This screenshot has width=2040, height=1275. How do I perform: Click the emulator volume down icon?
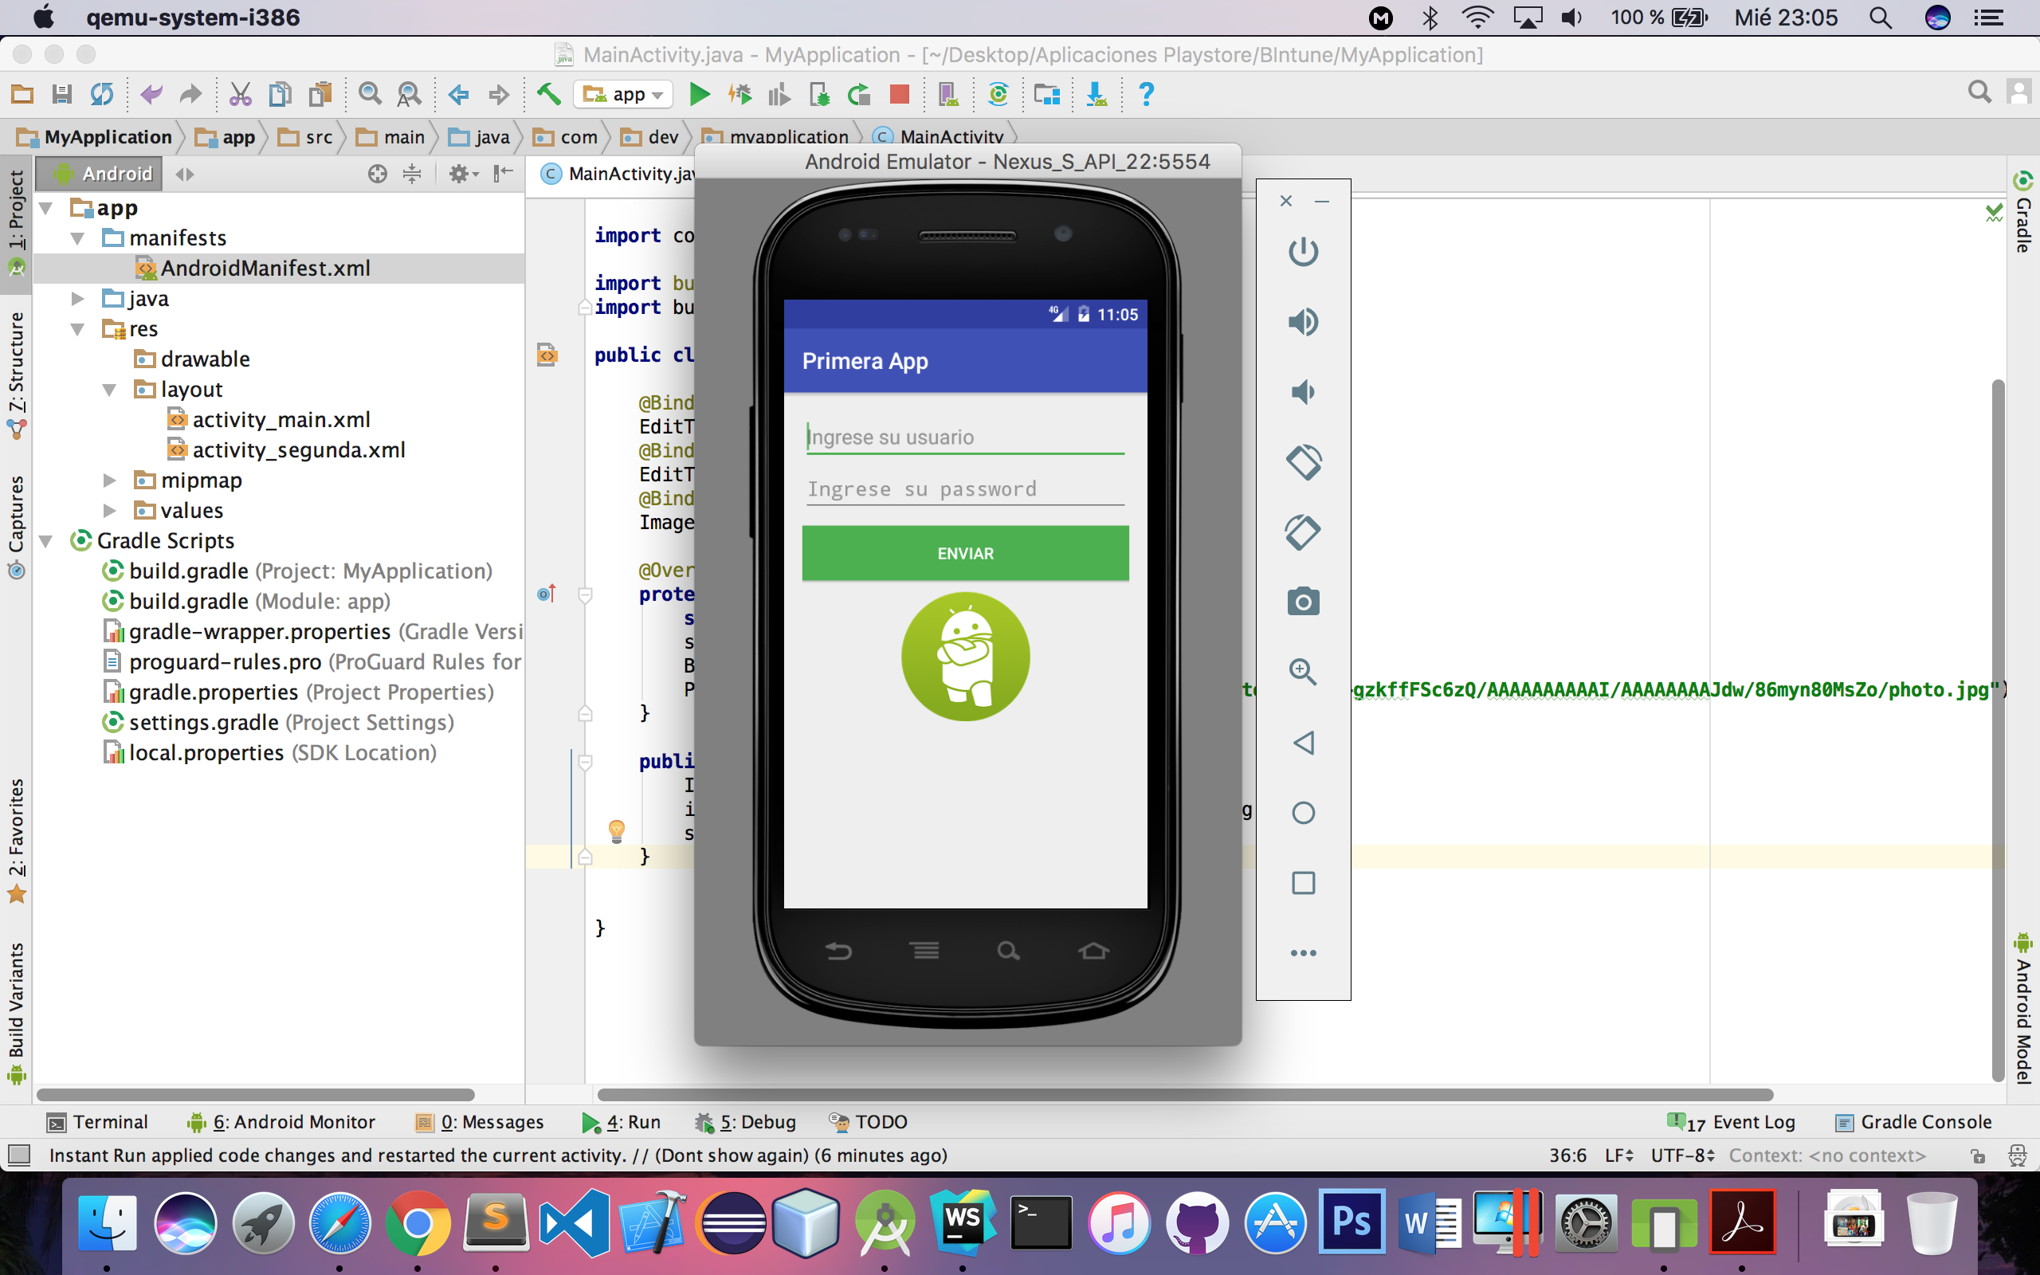tap(1303, 392)
